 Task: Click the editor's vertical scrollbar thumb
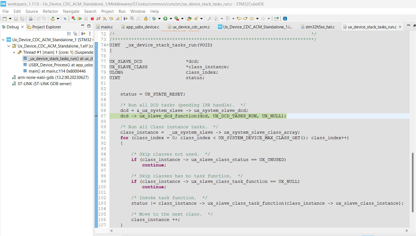click(x=412, y=182)
